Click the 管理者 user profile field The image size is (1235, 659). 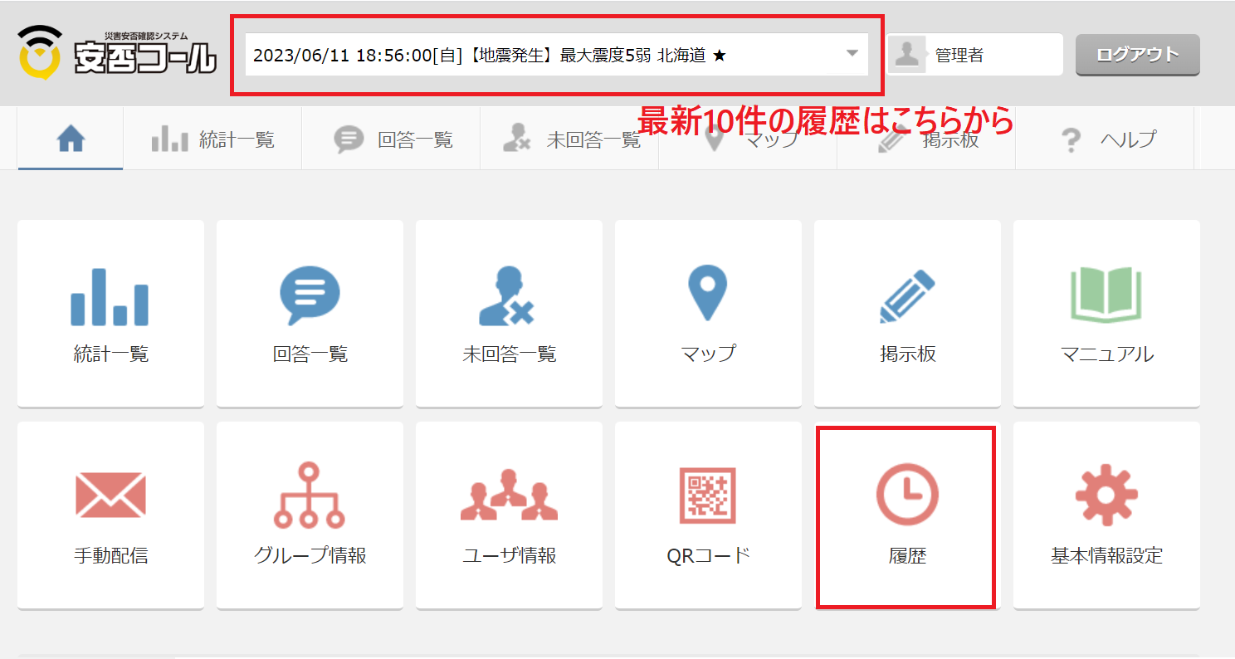[974, 55]
